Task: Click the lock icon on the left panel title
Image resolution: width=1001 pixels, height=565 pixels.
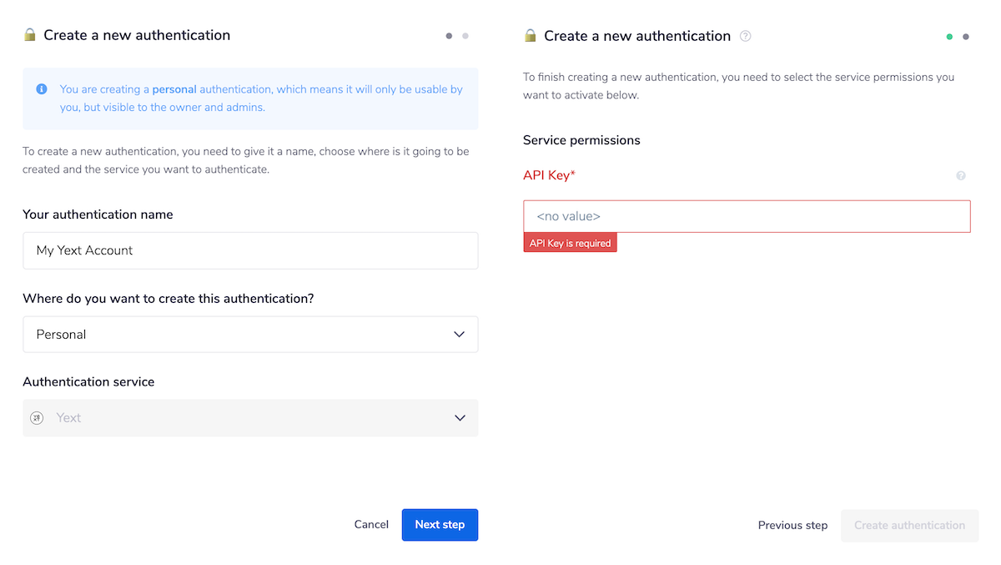Action: click(x=30, y=35)
